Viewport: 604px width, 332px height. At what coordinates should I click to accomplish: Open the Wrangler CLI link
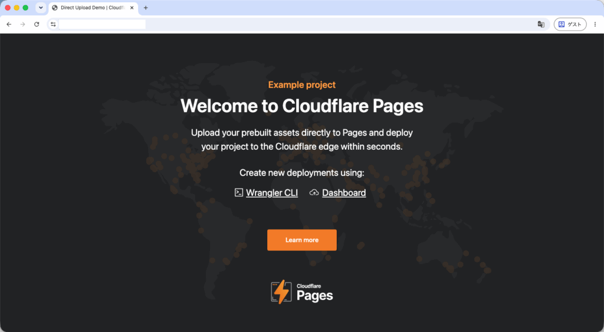coord(272,193)
